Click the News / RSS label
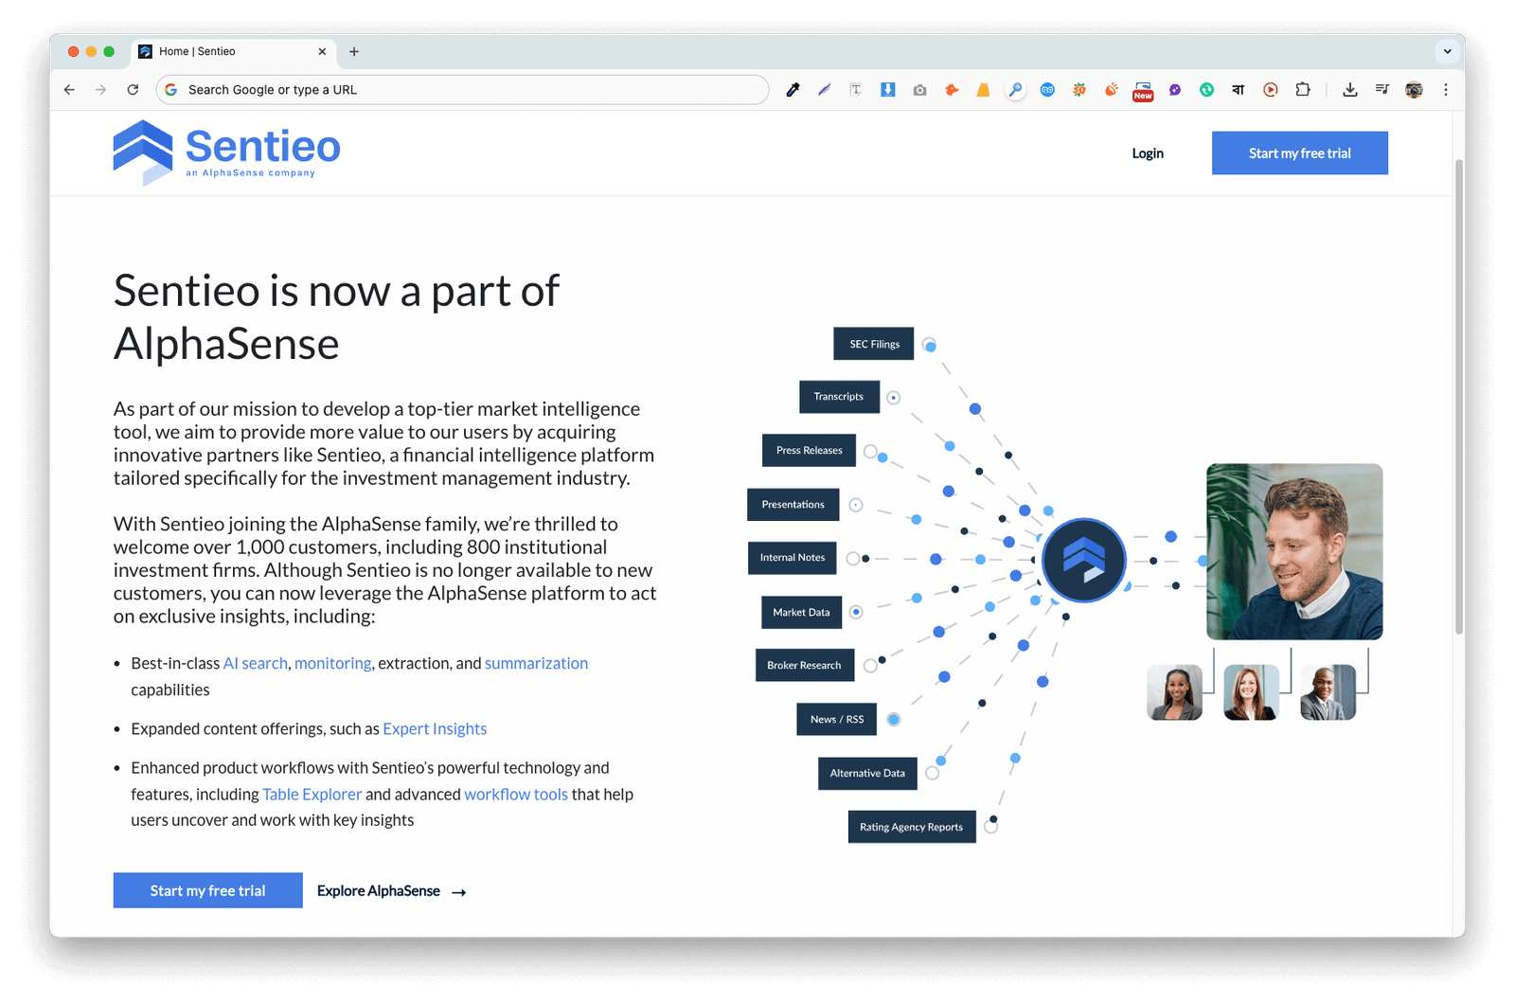This screenshot has height=1003, width=1515. [837, 720]
